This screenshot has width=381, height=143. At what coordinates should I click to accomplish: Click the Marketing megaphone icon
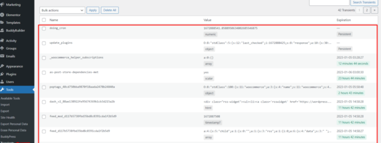tap(2, 4)
